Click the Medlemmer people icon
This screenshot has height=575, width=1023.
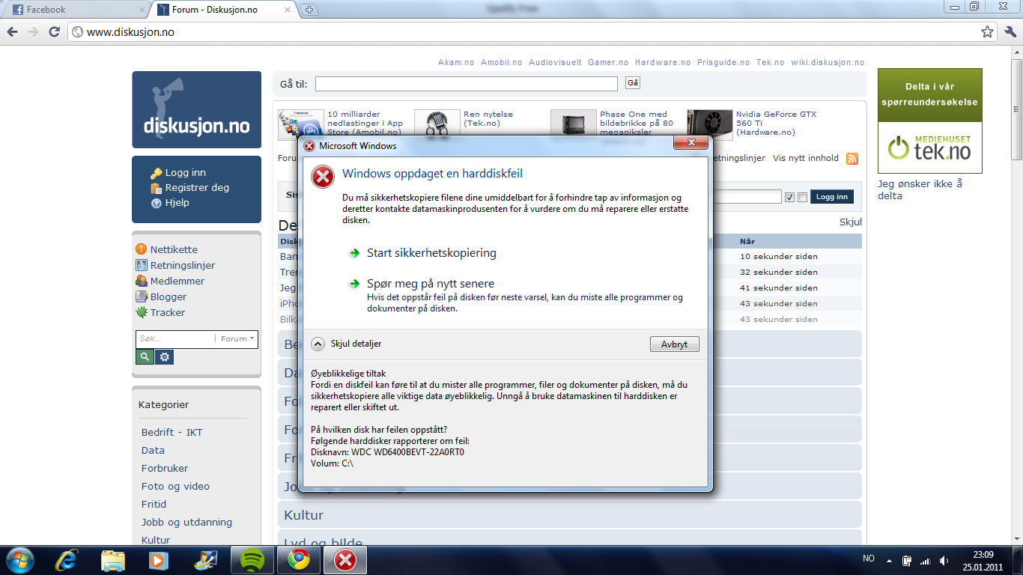(142, 281)
